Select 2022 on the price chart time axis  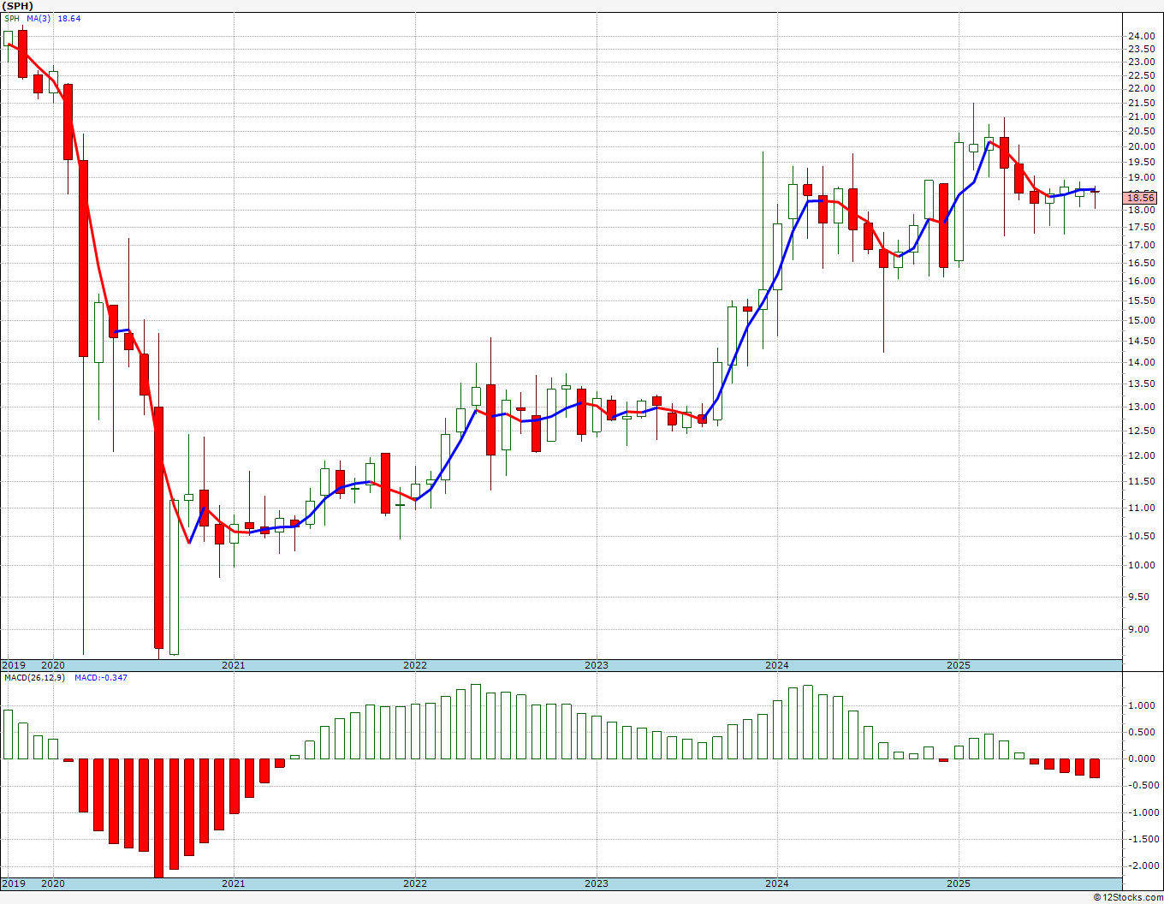(x=415, y=665)
